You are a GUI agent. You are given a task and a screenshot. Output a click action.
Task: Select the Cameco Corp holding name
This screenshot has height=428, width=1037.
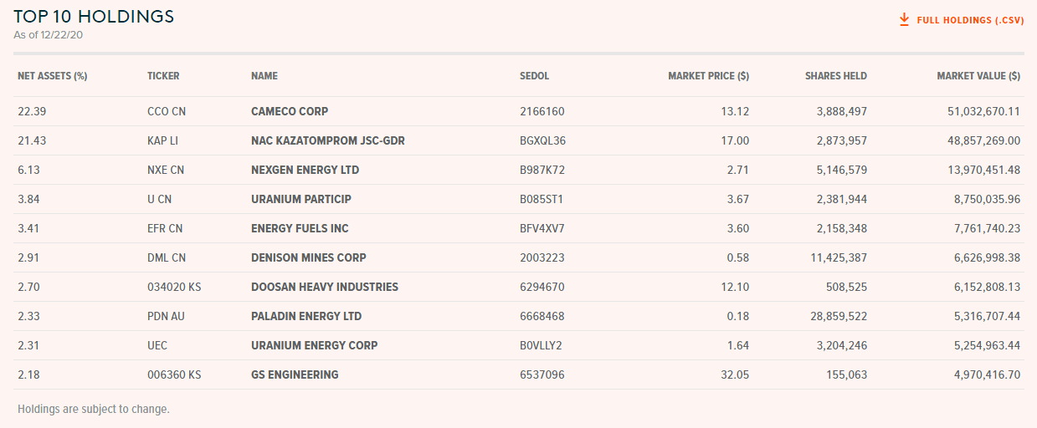[290, 111]
